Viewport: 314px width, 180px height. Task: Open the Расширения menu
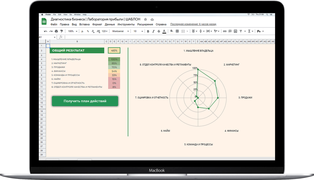click(145, 25)
